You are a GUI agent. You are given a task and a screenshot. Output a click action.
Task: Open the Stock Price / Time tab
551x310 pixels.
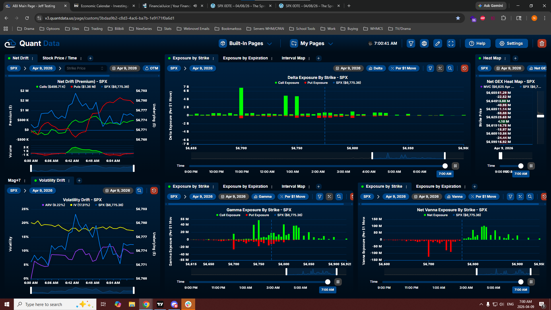point(60,58)
